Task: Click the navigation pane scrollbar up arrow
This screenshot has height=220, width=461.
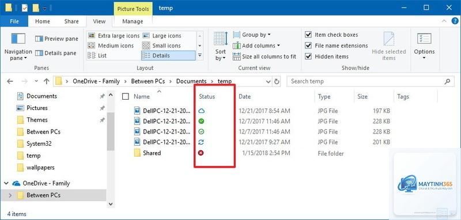Action: 111,95
